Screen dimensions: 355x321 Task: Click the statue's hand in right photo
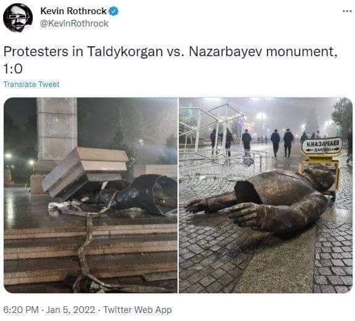[246, 214]
